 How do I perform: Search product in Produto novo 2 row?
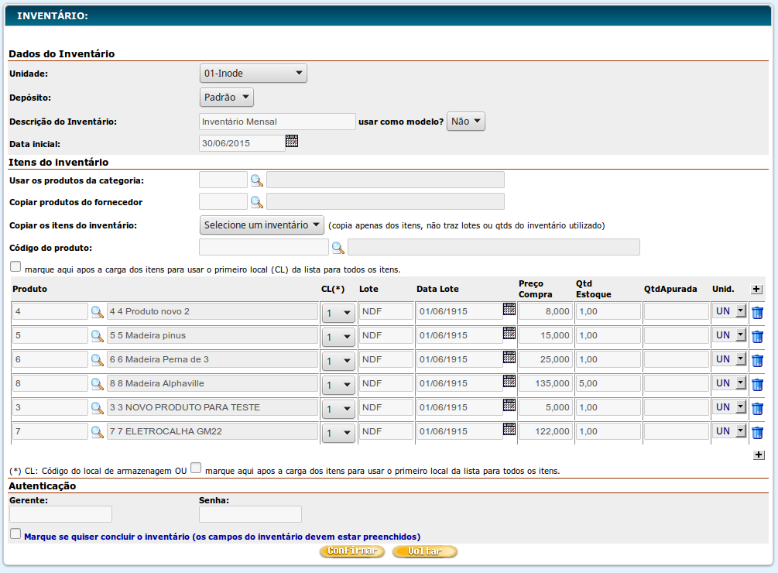tap(98, 312)
